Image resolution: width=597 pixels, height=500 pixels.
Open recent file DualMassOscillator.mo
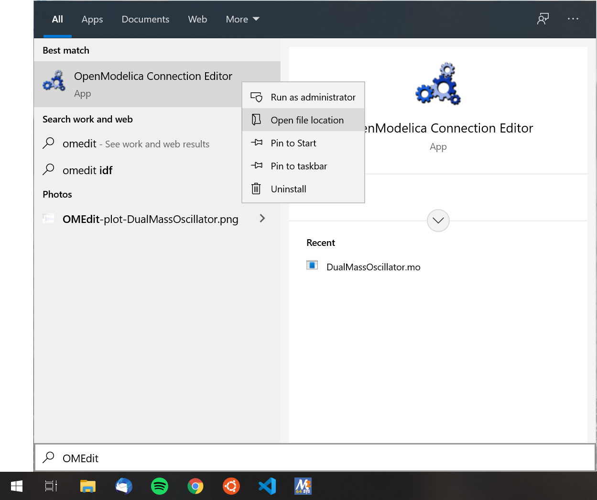point(373,267)
